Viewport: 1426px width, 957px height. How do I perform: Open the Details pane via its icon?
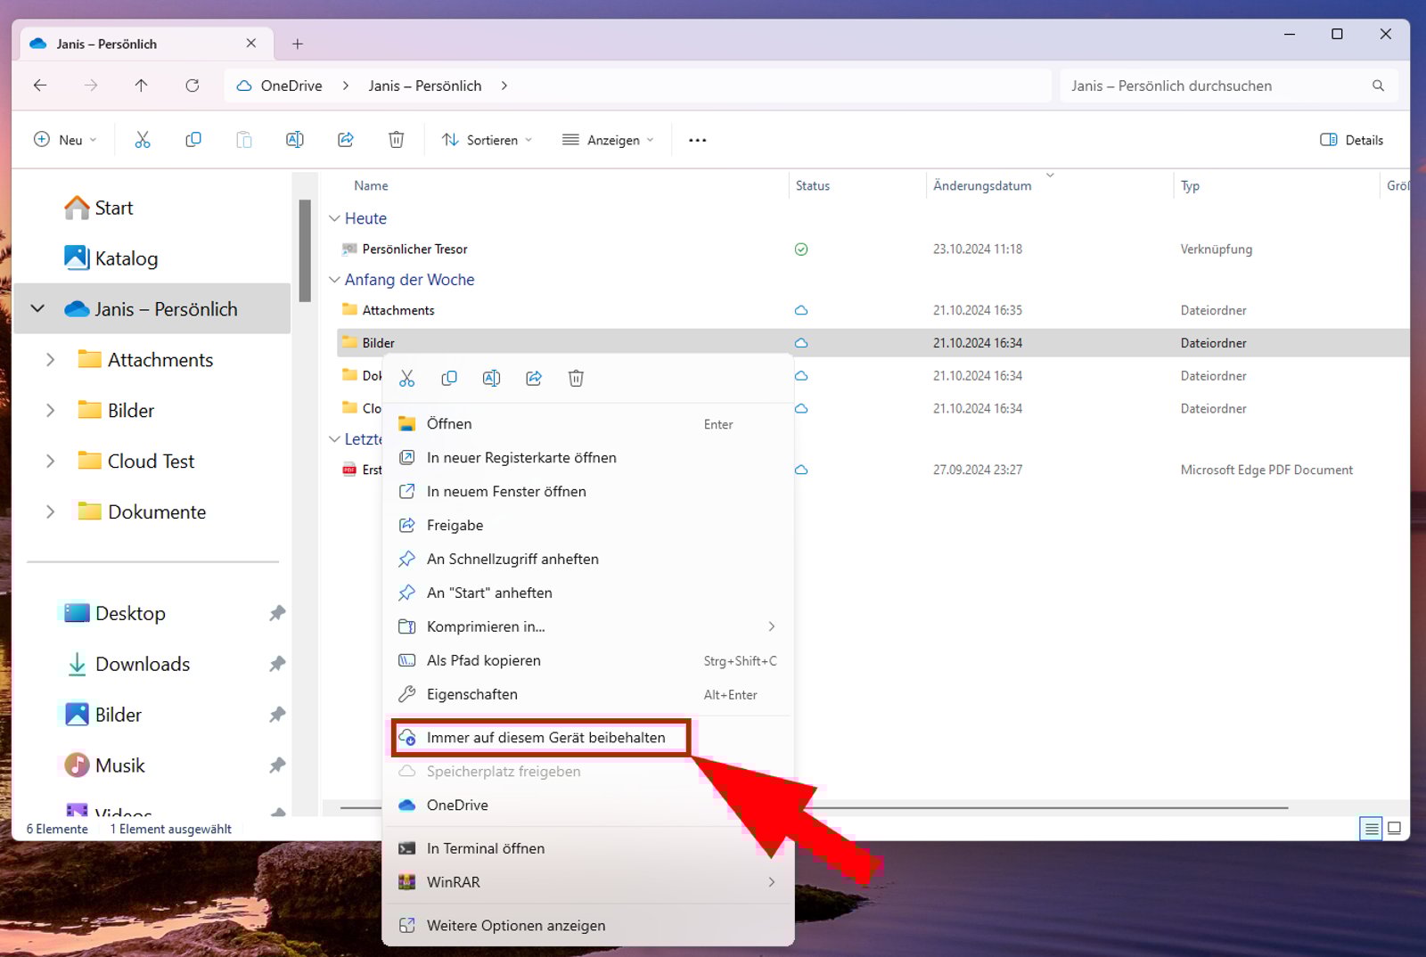click(x=1328, y=140)
